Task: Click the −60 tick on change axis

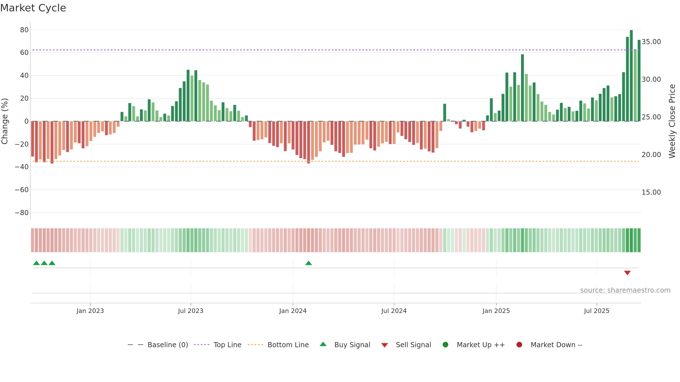Action: 22,190
